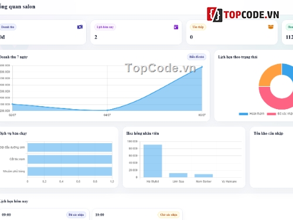293x220 pixels.
Task: Click the Cắt tóc nam service bar
Action: (70, 160)
